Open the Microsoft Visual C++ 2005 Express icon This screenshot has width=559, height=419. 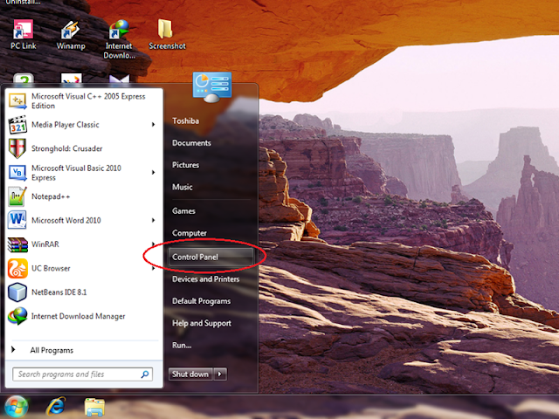tap(17, 101)
